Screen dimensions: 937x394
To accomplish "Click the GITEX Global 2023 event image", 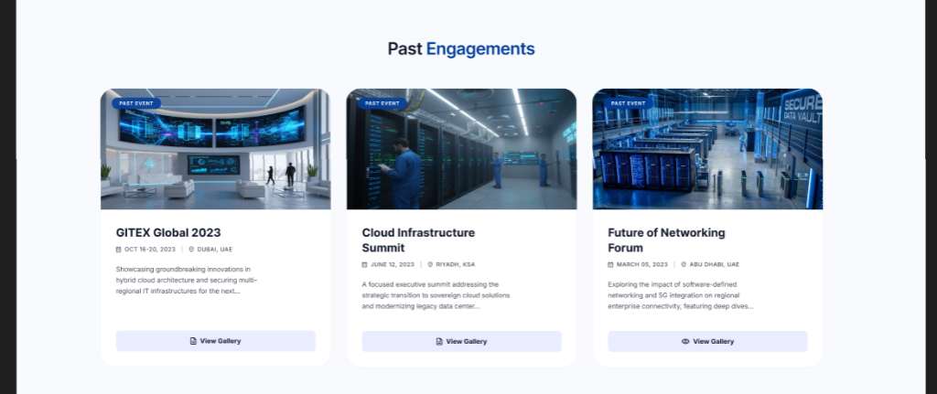I will (x=216, y=149).
